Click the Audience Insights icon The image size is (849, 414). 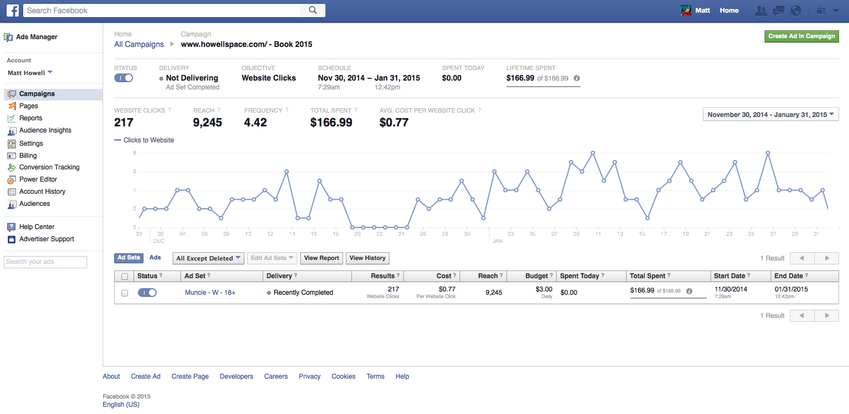point(12,131)
